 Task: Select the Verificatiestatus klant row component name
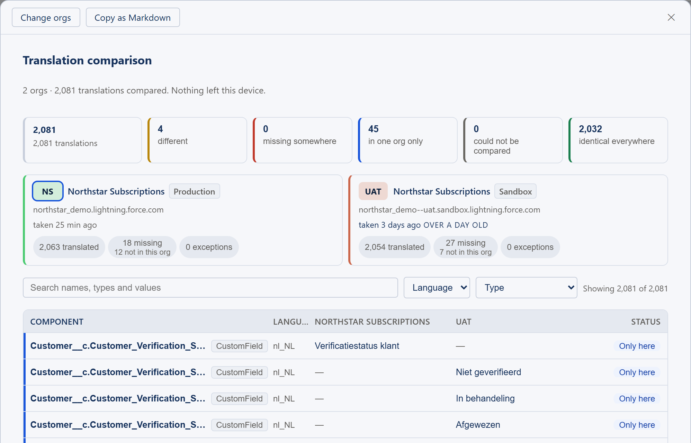click(118, 346)
